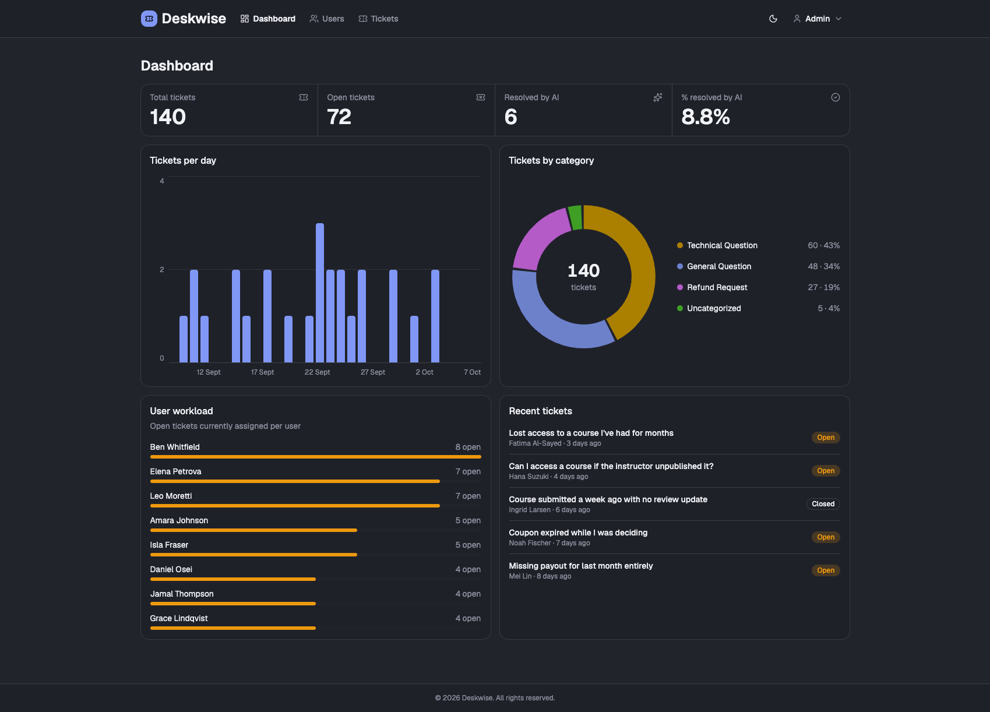Screen dimensions: 990x712
Task: Click the Deskwise logo icon
Action: coord(149,19)
